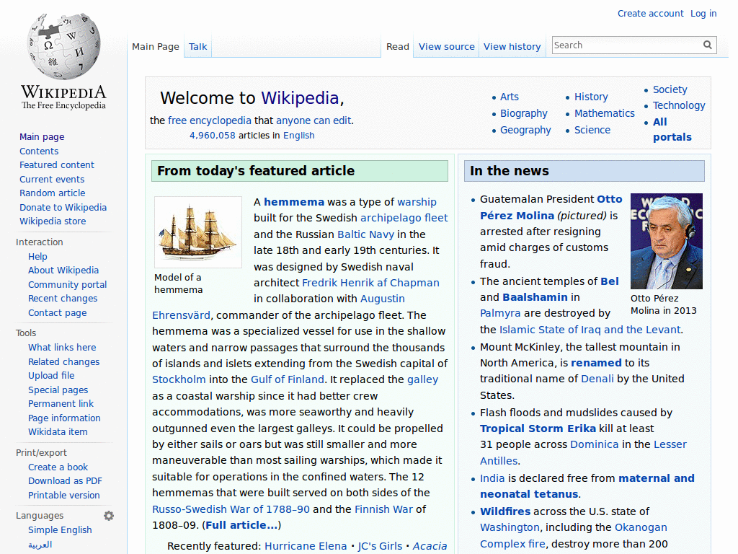738x554 pixels.
Task: Open the Wikidata item link
Action: click(x=58, y=432)
